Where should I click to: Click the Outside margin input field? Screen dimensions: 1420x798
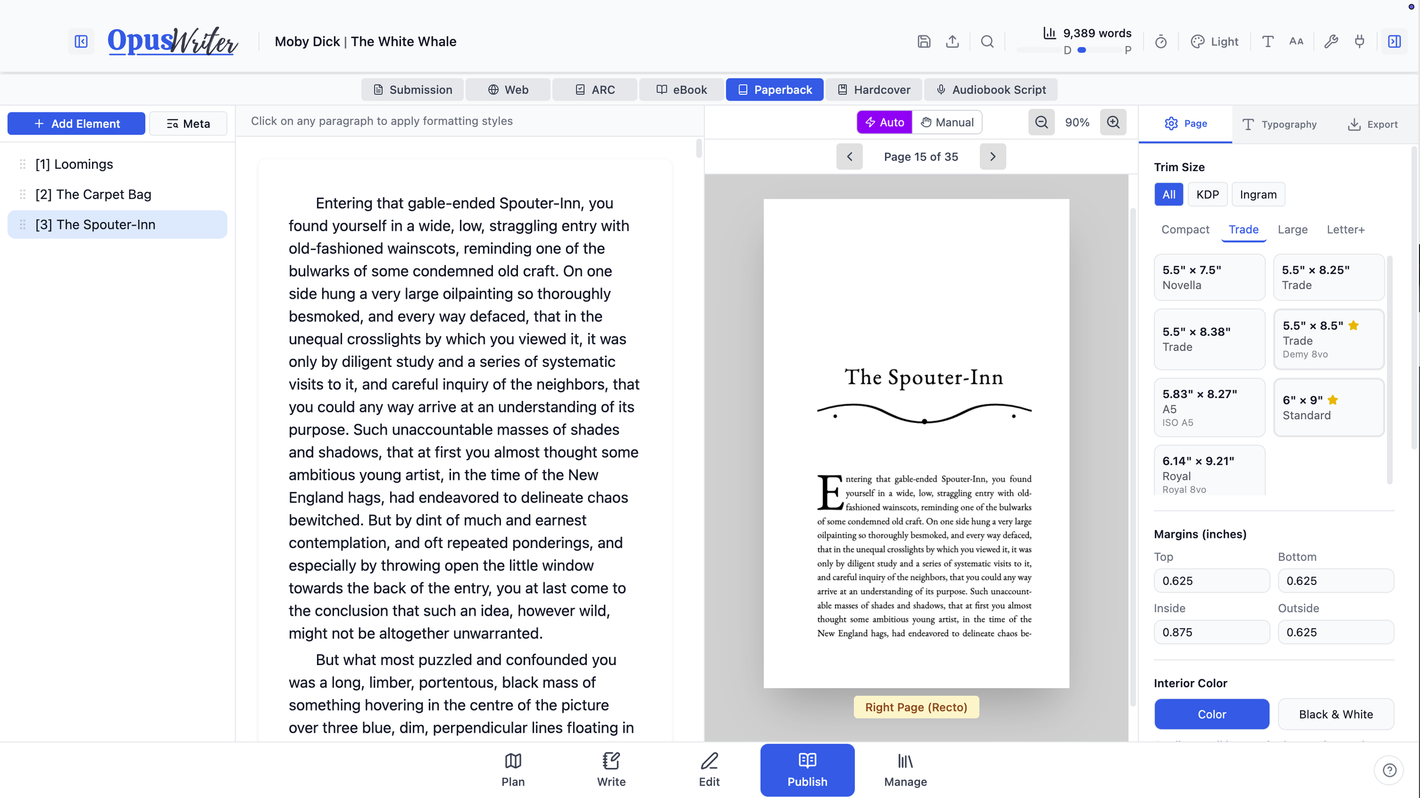1336,632
